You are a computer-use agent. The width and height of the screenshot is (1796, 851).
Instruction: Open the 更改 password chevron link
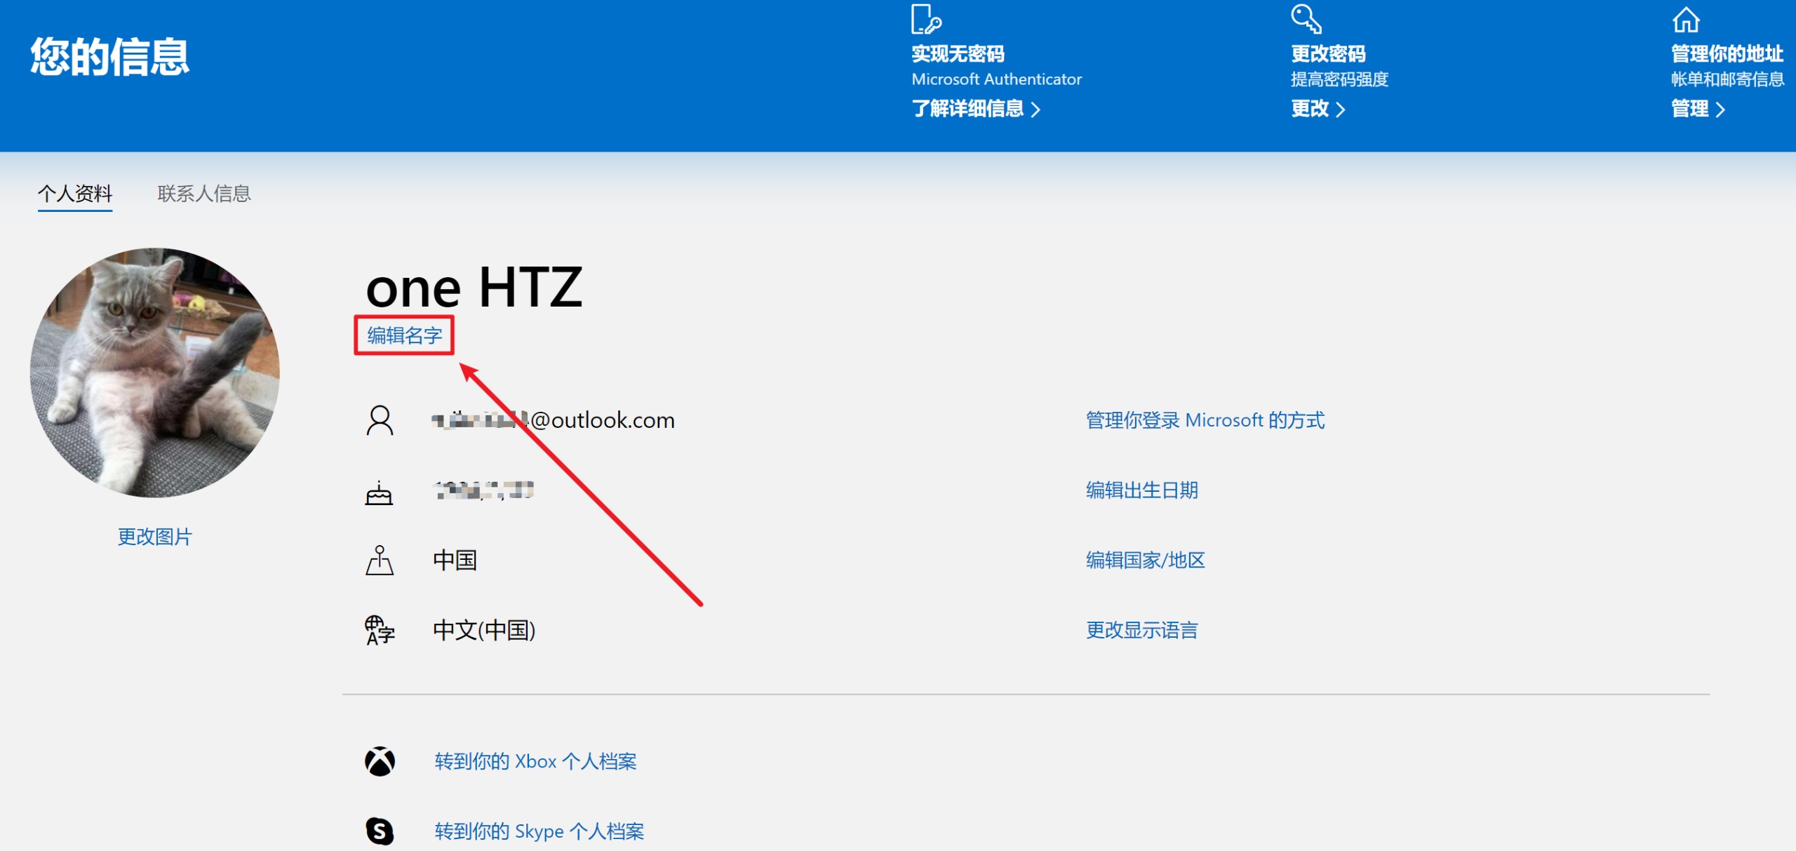click(x=1318, y=109)
